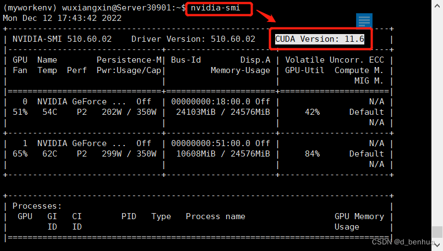Click bus id '00000000:51:00.0 Off'
This screenshot has width=443, height=251.
pyautogui.click(x=221, y=143)
